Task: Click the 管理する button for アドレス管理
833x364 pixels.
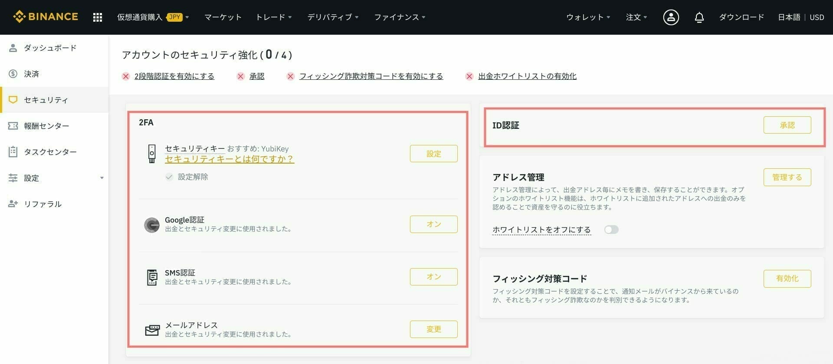Action: pos(787,177)
